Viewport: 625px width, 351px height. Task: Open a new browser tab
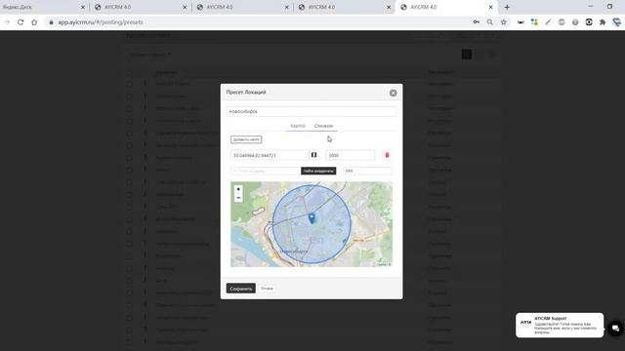coord(507,7)
